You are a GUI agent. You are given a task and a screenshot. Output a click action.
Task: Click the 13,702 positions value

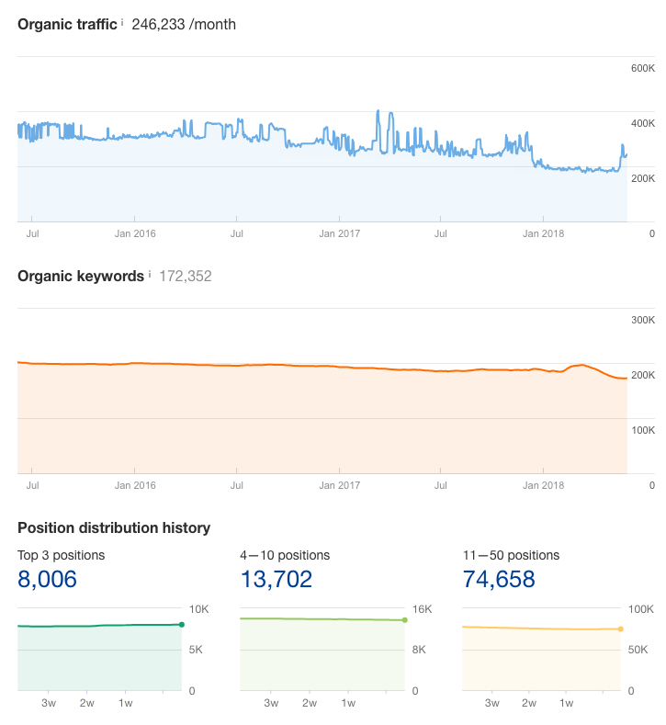pyautogui.click(x=277, y=579)
